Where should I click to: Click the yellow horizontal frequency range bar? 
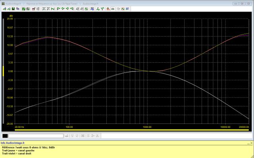132,130
